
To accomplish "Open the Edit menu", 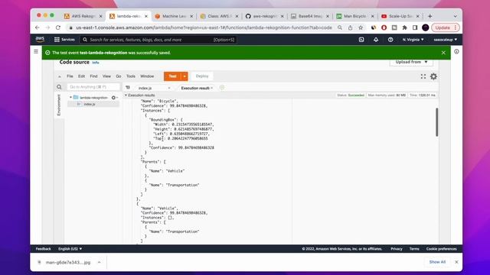I will tap(82, 76).
